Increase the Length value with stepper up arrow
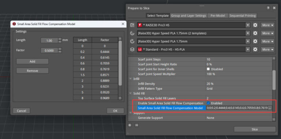 pos(60,39)
